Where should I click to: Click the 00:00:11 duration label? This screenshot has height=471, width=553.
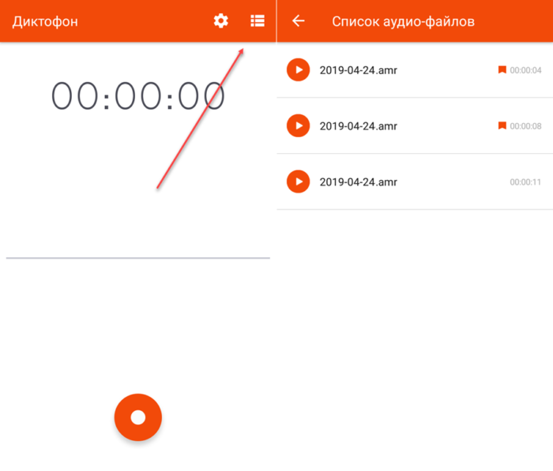tap(525, 182)
